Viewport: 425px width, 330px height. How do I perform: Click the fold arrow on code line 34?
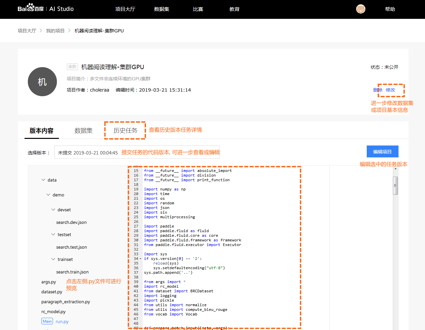click(x=140, y=259)
